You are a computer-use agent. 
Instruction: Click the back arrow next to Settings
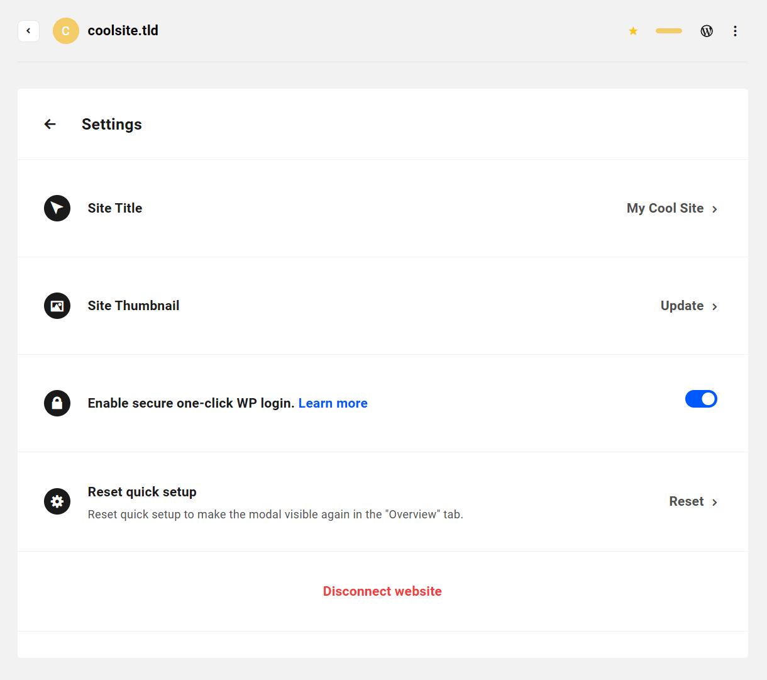click(x=50, y=124)
